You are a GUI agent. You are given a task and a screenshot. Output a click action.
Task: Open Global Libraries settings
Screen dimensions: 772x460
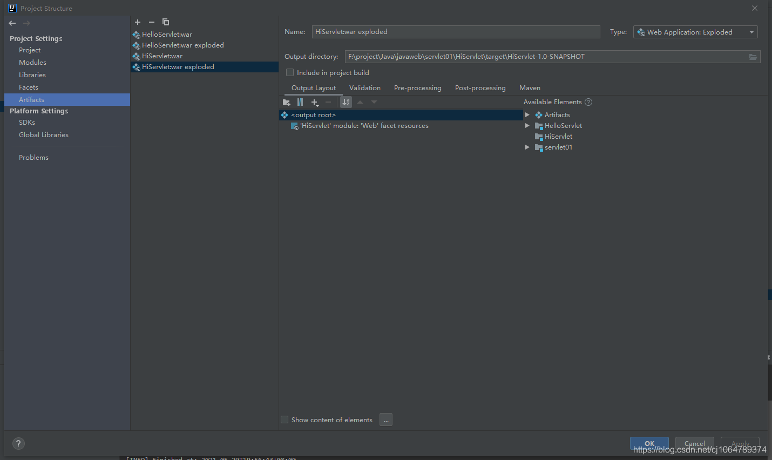[44, 135]
